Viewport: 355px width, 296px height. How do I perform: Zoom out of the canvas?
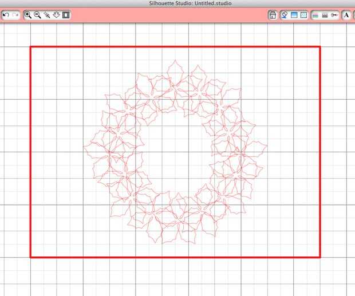[x=37, y=15]
